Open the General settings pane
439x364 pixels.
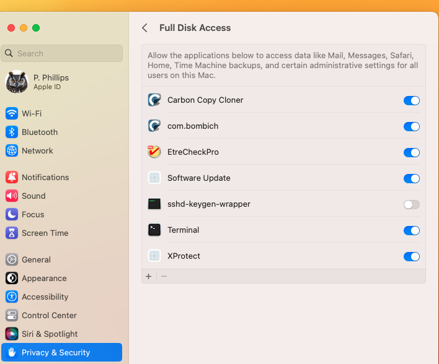tap(36, 259)
